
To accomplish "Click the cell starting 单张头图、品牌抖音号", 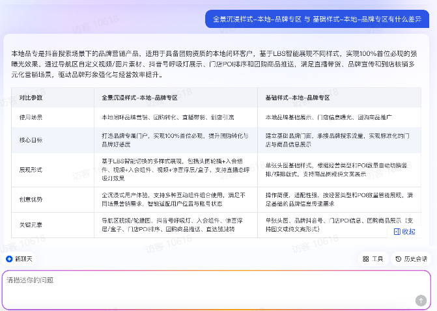I will pyautogui.click(x=339, y=225).
